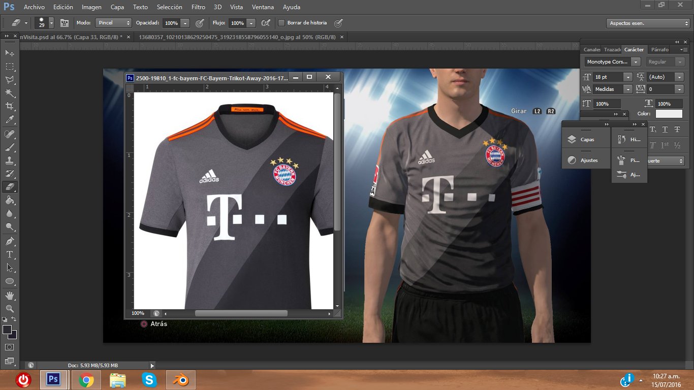
Task: Click the background color swatch
Action: tap(14, 336)
